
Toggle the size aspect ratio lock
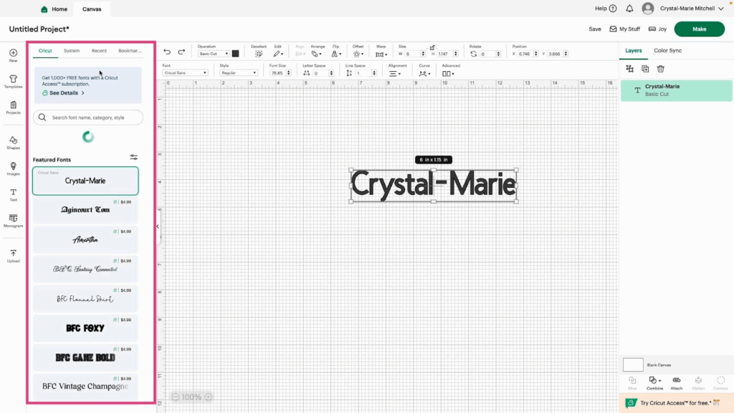coord(432,48)
